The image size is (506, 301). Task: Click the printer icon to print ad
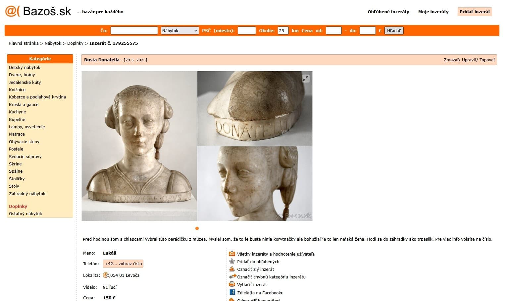pos(232,284)
